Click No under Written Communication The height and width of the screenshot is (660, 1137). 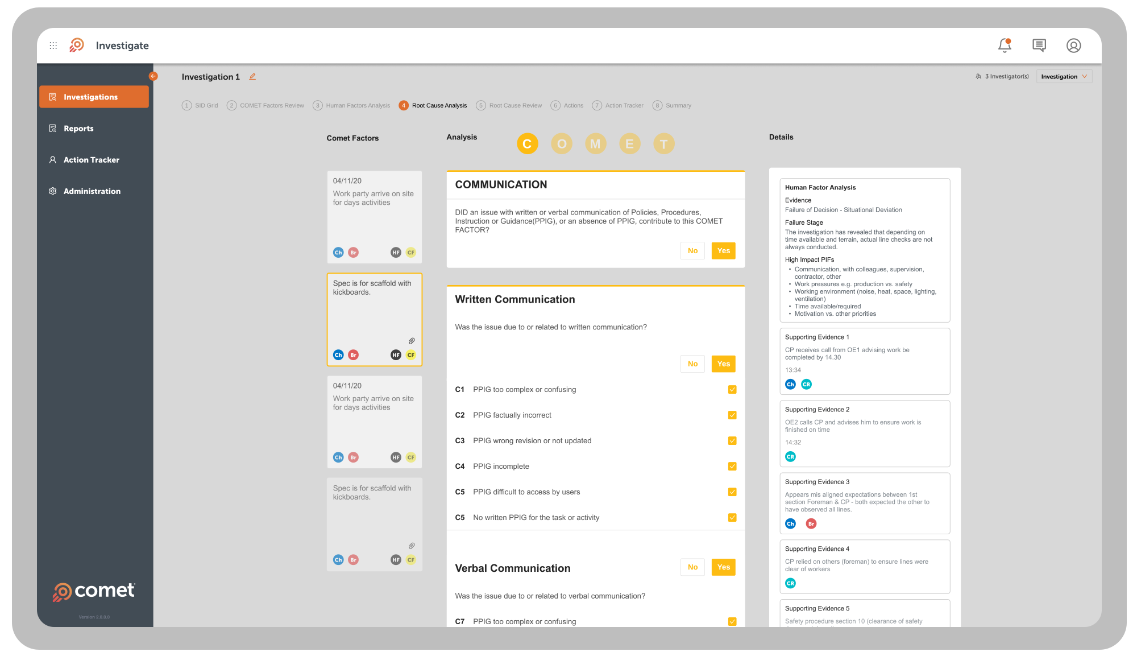[692, 364]
